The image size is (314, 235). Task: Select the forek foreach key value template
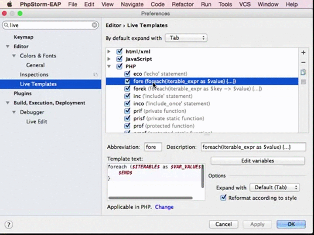pyautogui.click(x=202, y=89)
